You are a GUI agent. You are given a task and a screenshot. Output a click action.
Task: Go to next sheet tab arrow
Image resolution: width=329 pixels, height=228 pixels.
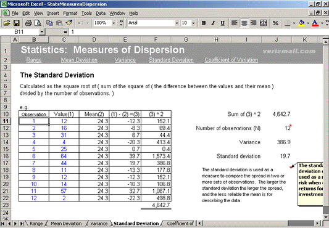(15, 224)
